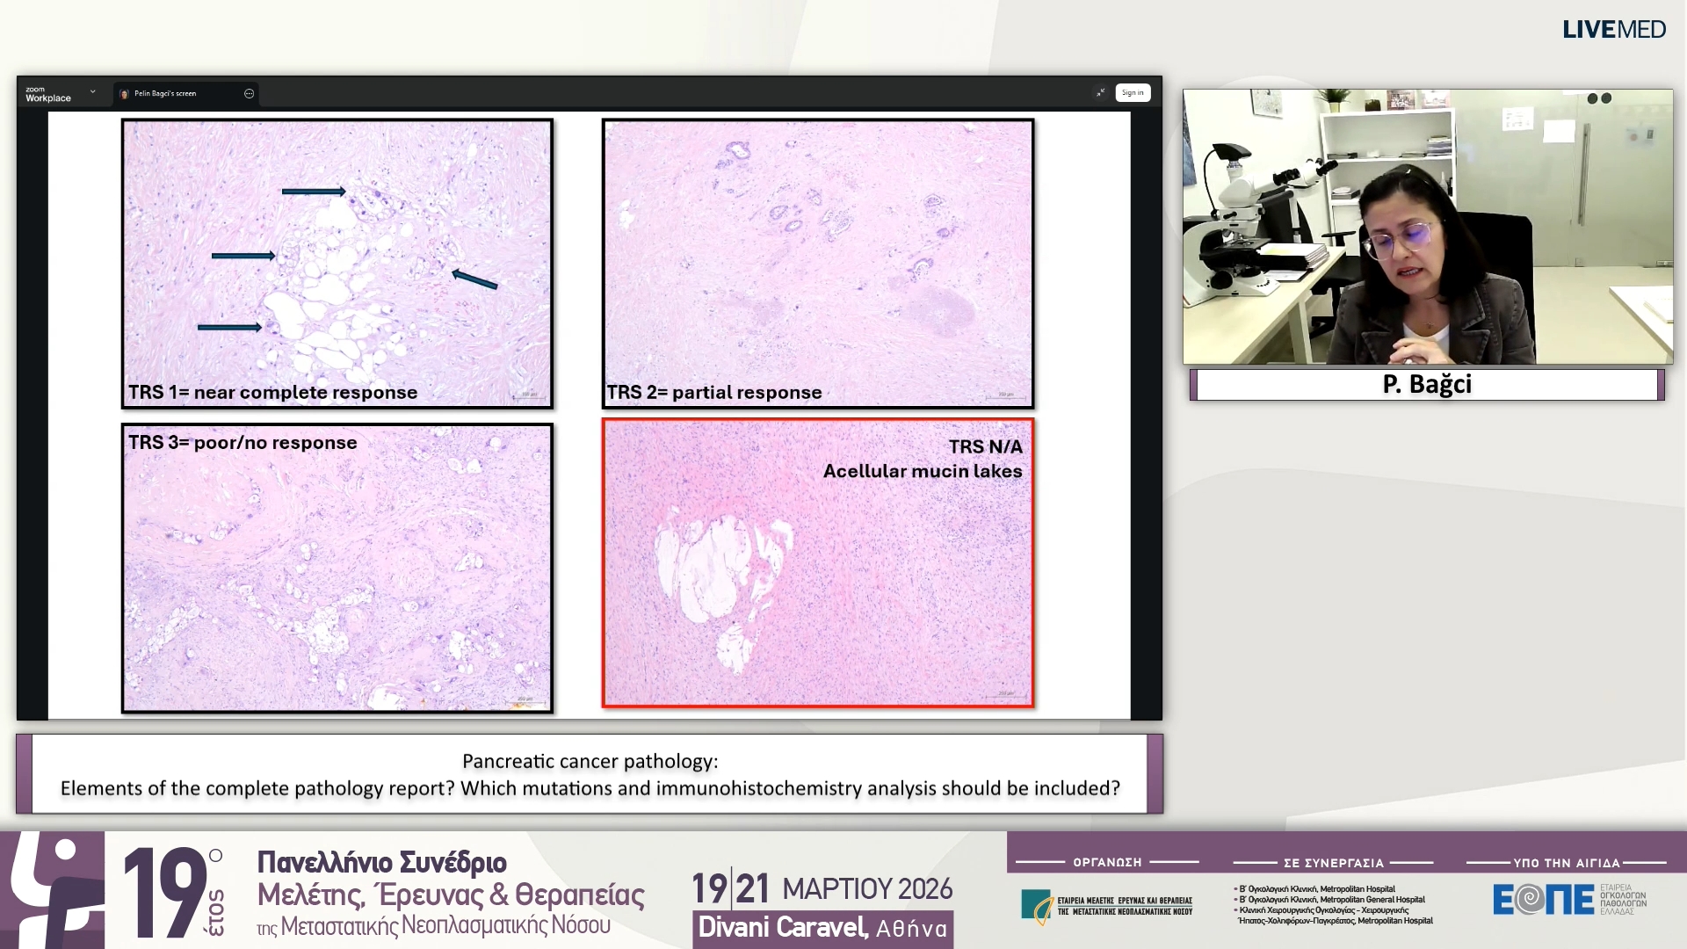Click the pancreatic cancer pathology title banner
Image resolution: width=1687 pixels, height=949 pixels.
click(590, 775)
